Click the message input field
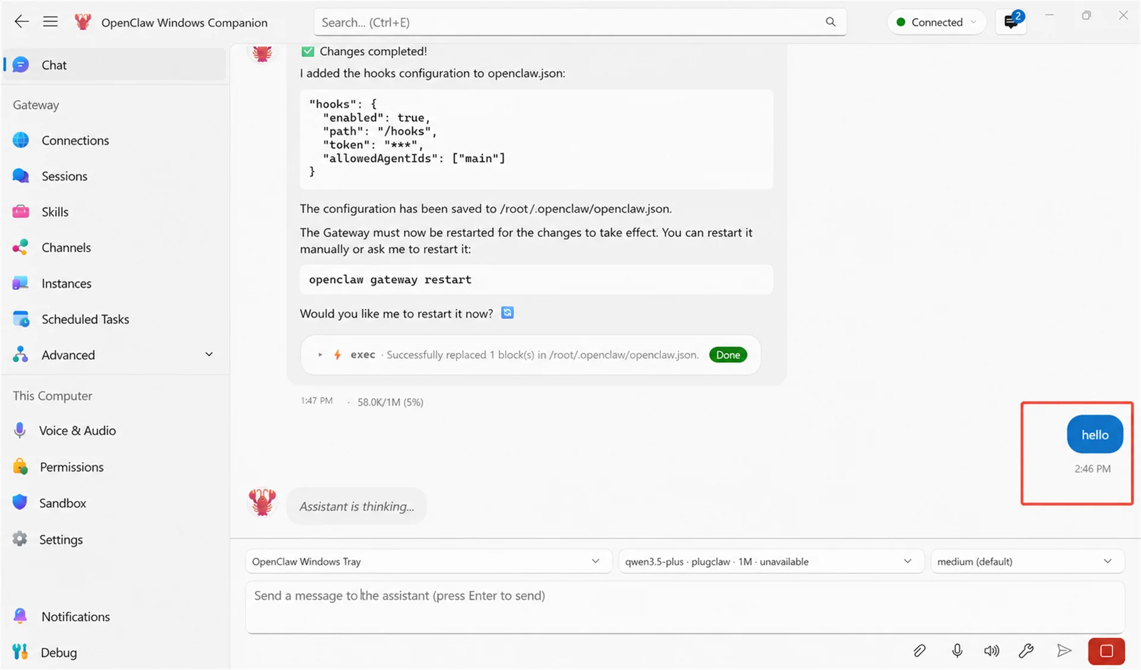Image resolution: width=1141 pixels, height=670 pixels. click(685, 606)
